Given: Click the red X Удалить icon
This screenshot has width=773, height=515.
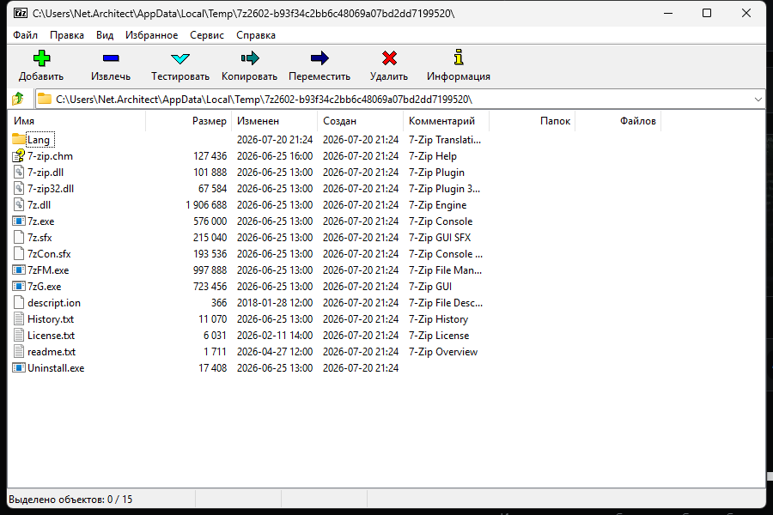Looking at the screenshot, I should (389, 58).
